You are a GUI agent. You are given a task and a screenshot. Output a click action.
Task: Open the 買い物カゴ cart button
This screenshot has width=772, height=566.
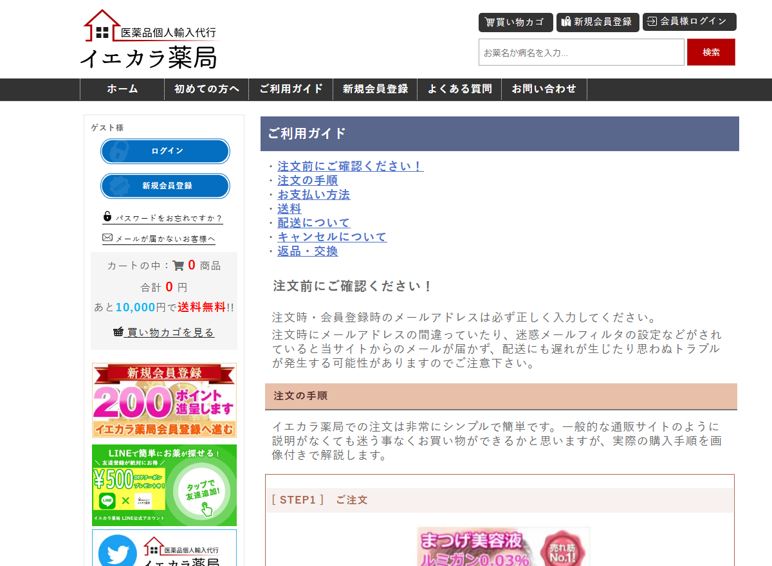coord(515,22)
